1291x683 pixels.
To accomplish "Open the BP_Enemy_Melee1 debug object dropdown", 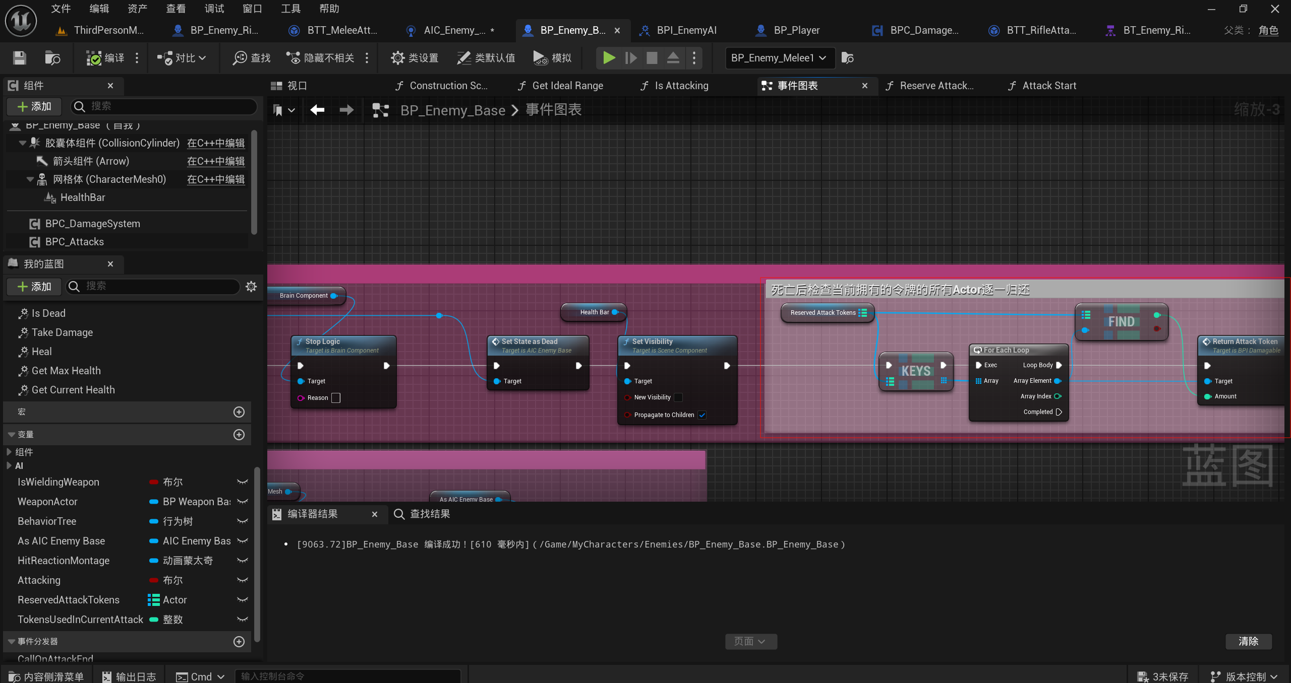I will (x=779, y=58).
